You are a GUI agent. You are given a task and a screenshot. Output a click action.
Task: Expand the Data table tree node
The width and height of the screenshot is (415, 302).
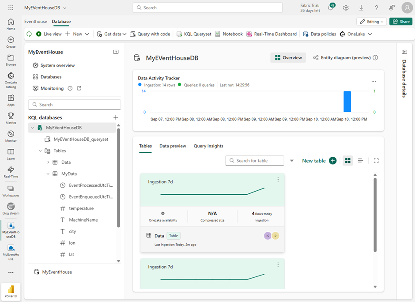coord(48,162)
